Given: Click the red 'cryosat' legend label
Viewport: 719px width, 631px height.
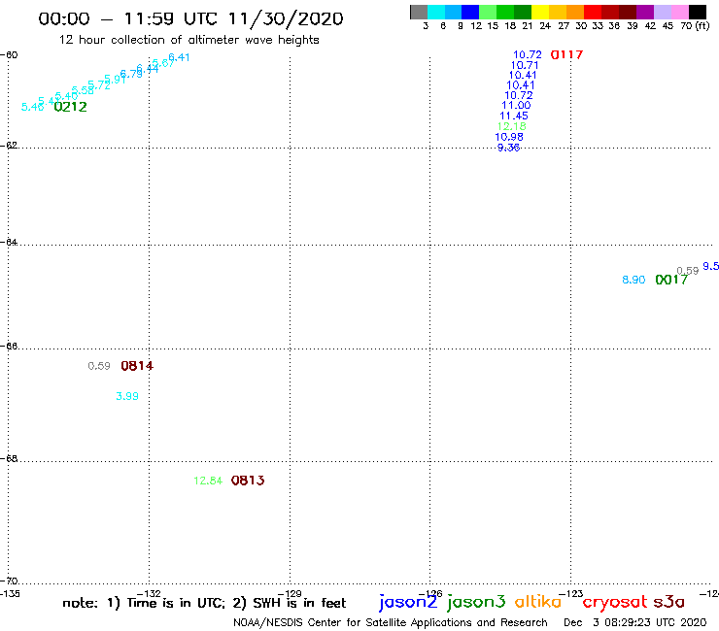Looking at the screenshot, I should click(615, 602).
